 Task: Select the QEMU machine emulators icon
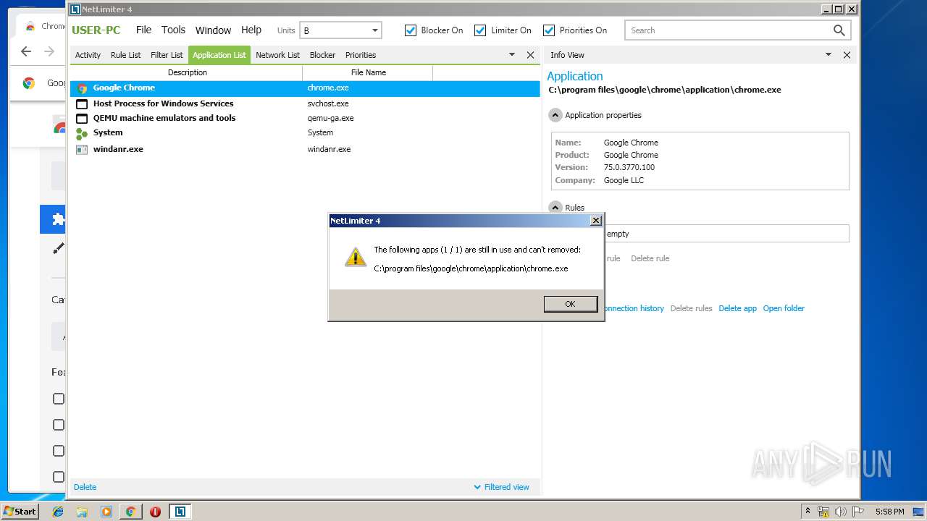[x=82, y=119]
